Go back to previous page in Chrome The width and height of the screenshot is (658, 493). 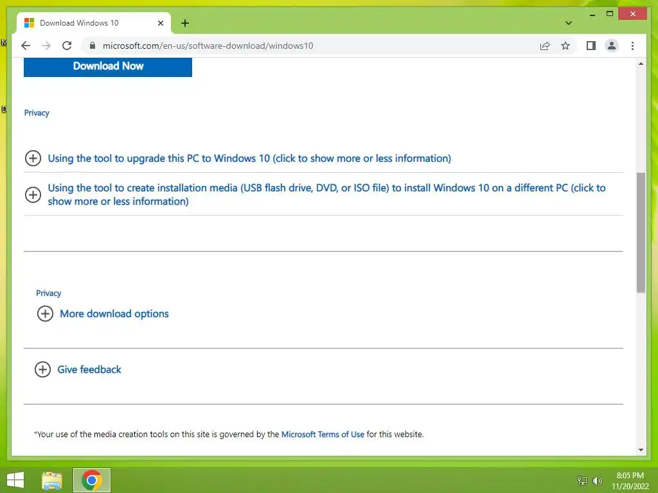[x=26, y=46]
